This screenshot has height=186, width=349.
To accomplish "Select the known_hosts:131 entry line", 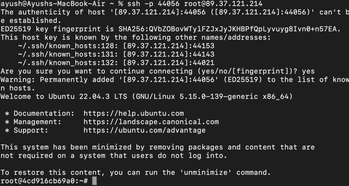I will coord(116,54).
